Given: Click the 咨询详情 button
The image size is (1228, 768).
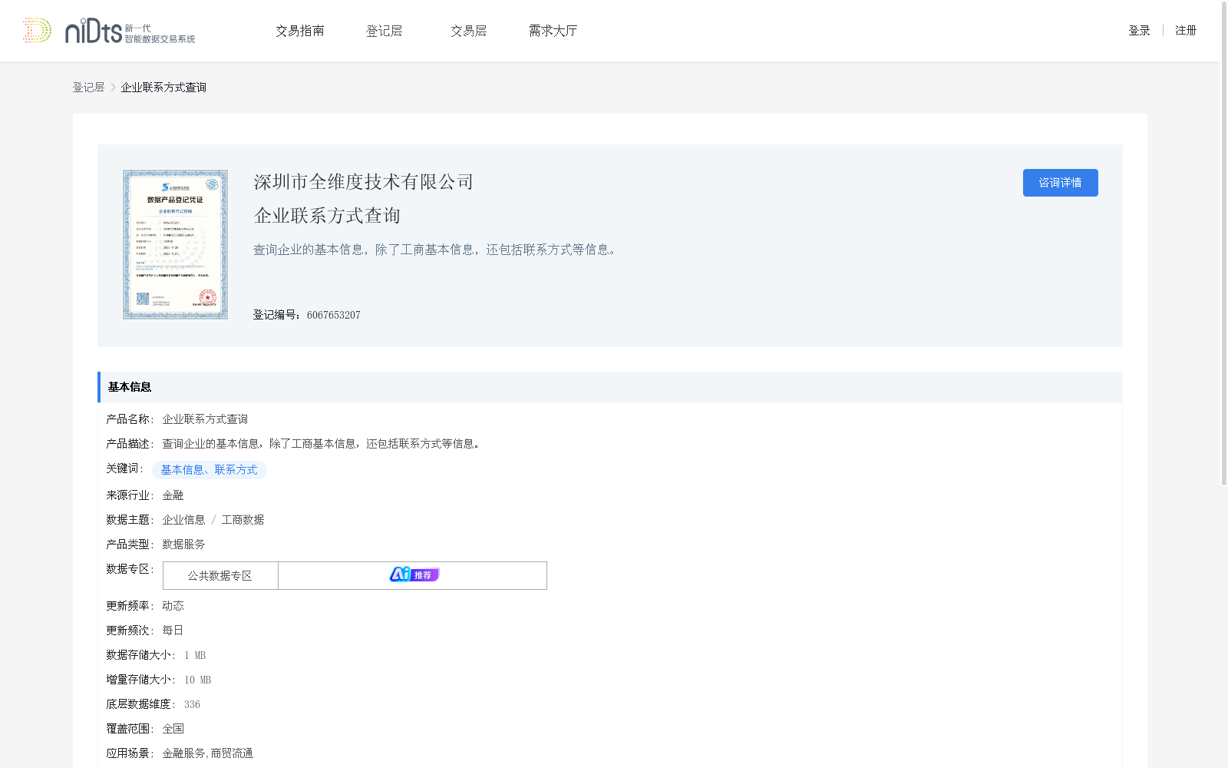Looking at the screenshot, I should pyautogui.click(x=1060, y=183).
